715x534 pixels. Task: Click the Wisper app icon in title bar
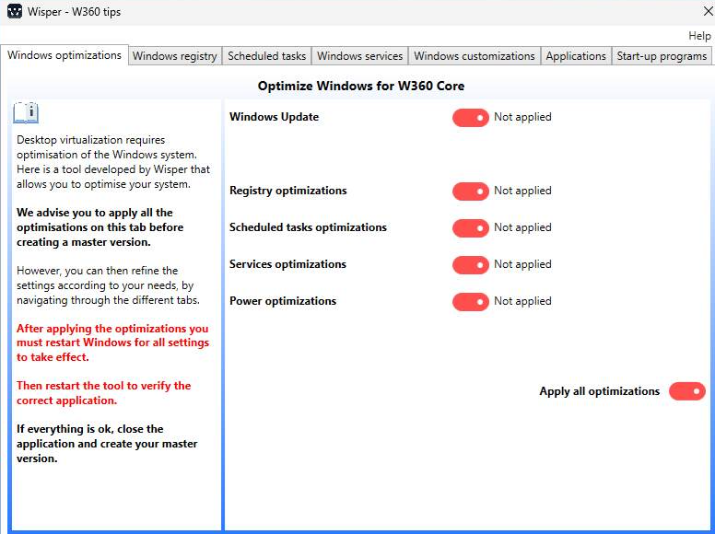(x=15, y=11)
